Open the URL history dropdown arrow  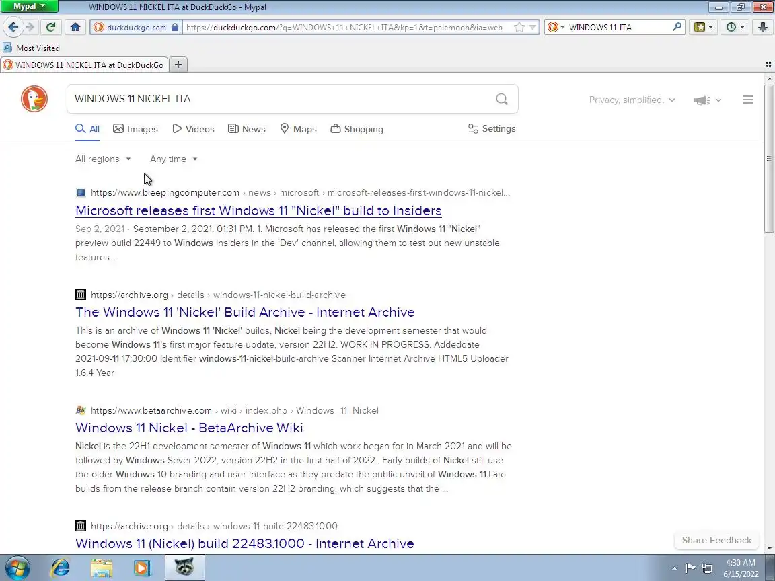532,27
